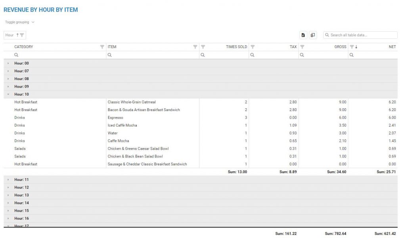The width and height of the screenshot is (406, 238).
Task: Select the Classic Whole-Grain Oatmeal row
Action: [x=201, y=102]
